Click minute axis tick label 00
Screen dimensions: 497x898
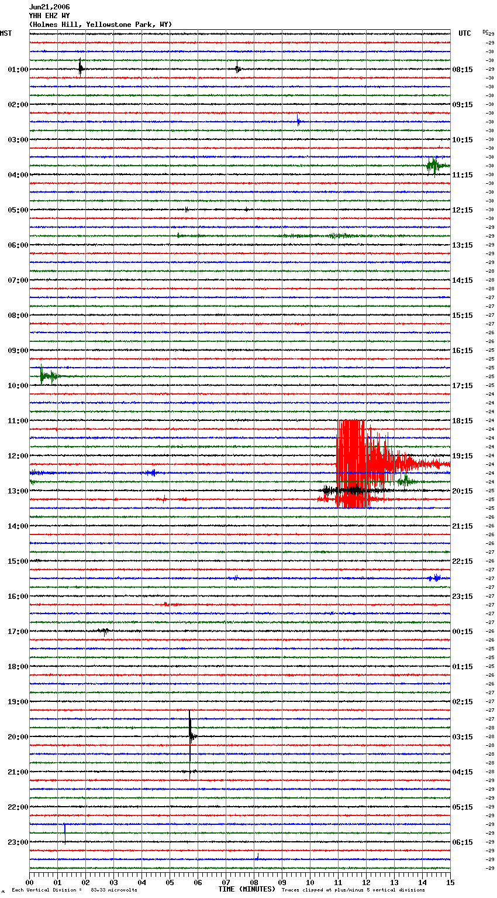[x=29, y=882]
